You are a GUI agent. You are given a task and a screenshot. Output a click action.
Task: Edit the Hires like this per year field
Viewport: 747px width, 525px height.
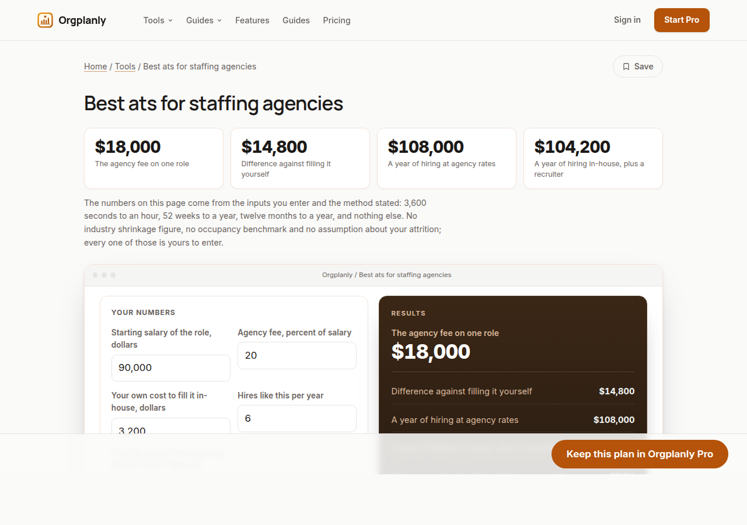[297, 418]
